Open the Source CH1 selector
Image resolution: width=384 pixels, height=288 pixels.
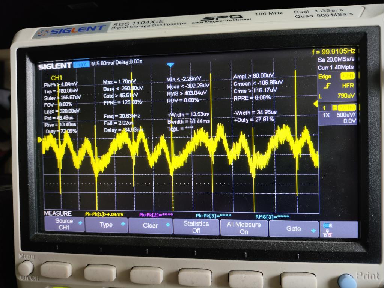click(x=64, y=224)
